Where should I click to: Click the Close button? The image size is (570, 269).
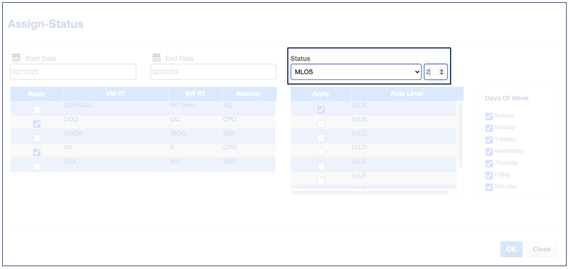tap(541, 249)
